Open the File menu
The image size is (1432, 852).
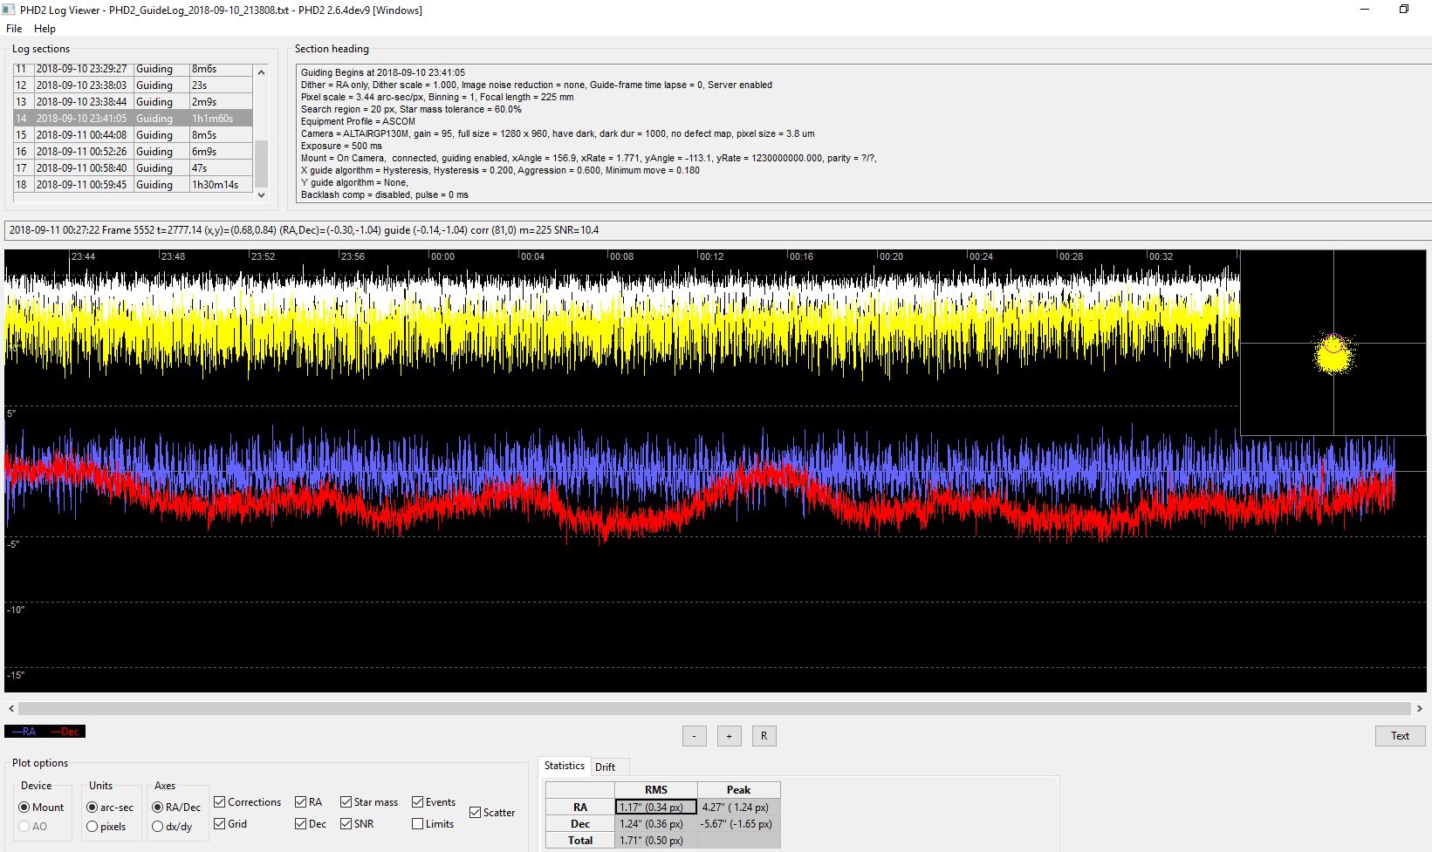tap(14, 29)
